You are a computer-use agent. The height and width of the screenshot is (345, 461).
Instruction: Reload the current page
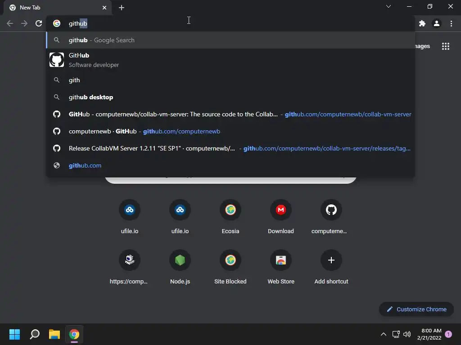pyautogui.click(x=39, y=23)
